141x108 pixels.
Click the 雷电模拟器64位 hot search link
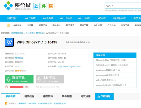tap(111, 10)
